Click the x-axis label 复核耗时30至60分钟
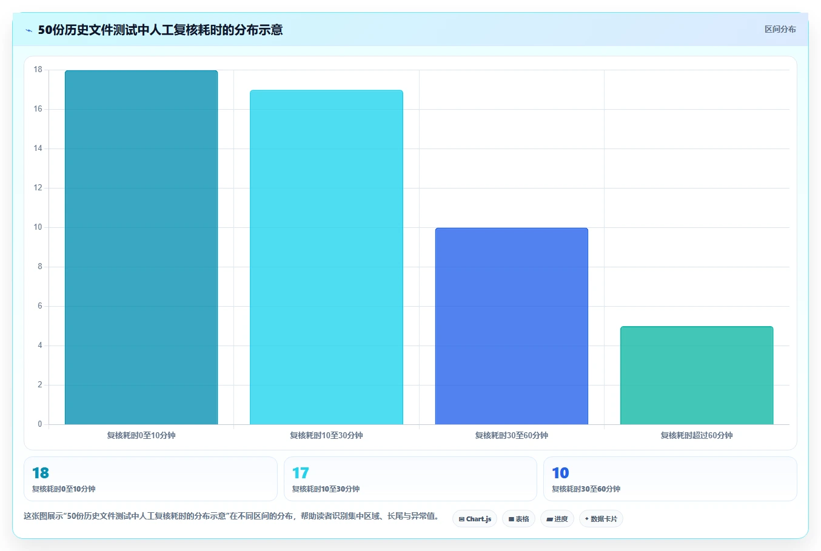821x551 pixels. (x=512, y=435)
